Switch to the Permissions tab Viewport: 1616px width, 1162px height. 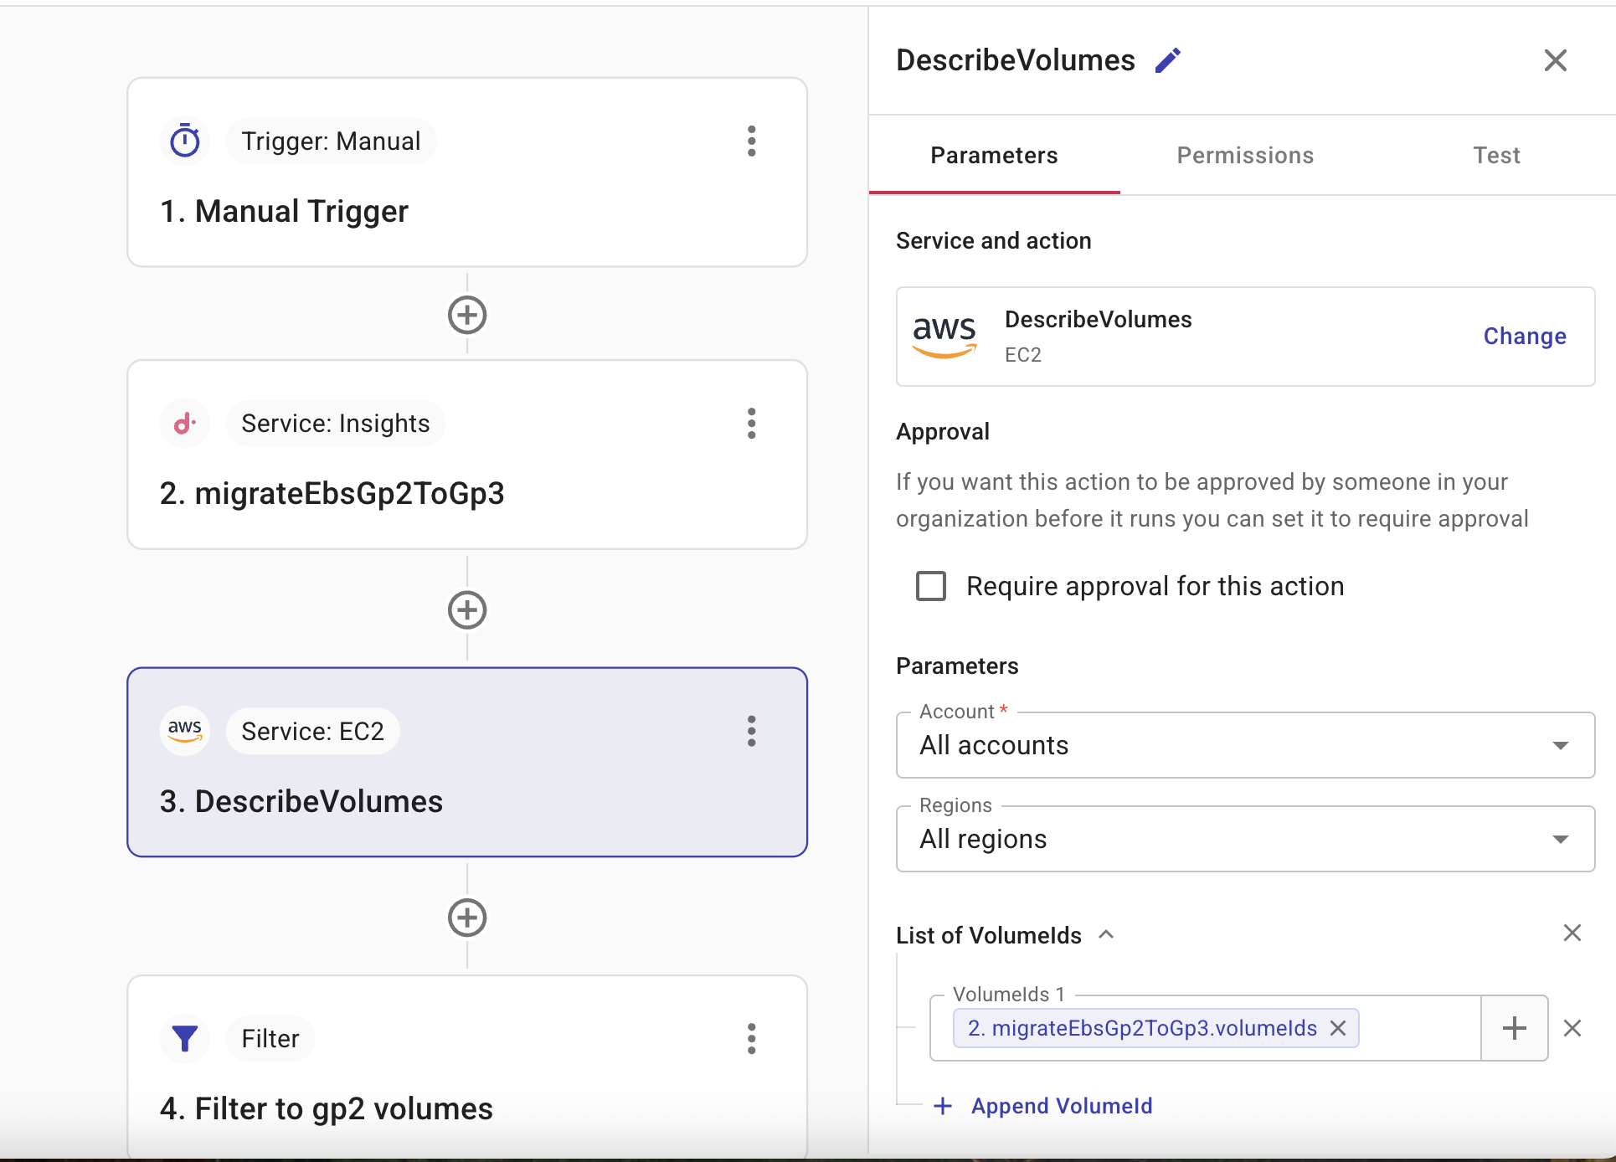tap(1245, 156)
